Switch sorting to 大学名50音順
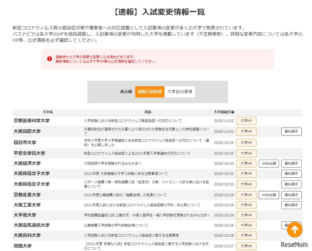Viewport: 312px width, 251px height. (180, 92)
